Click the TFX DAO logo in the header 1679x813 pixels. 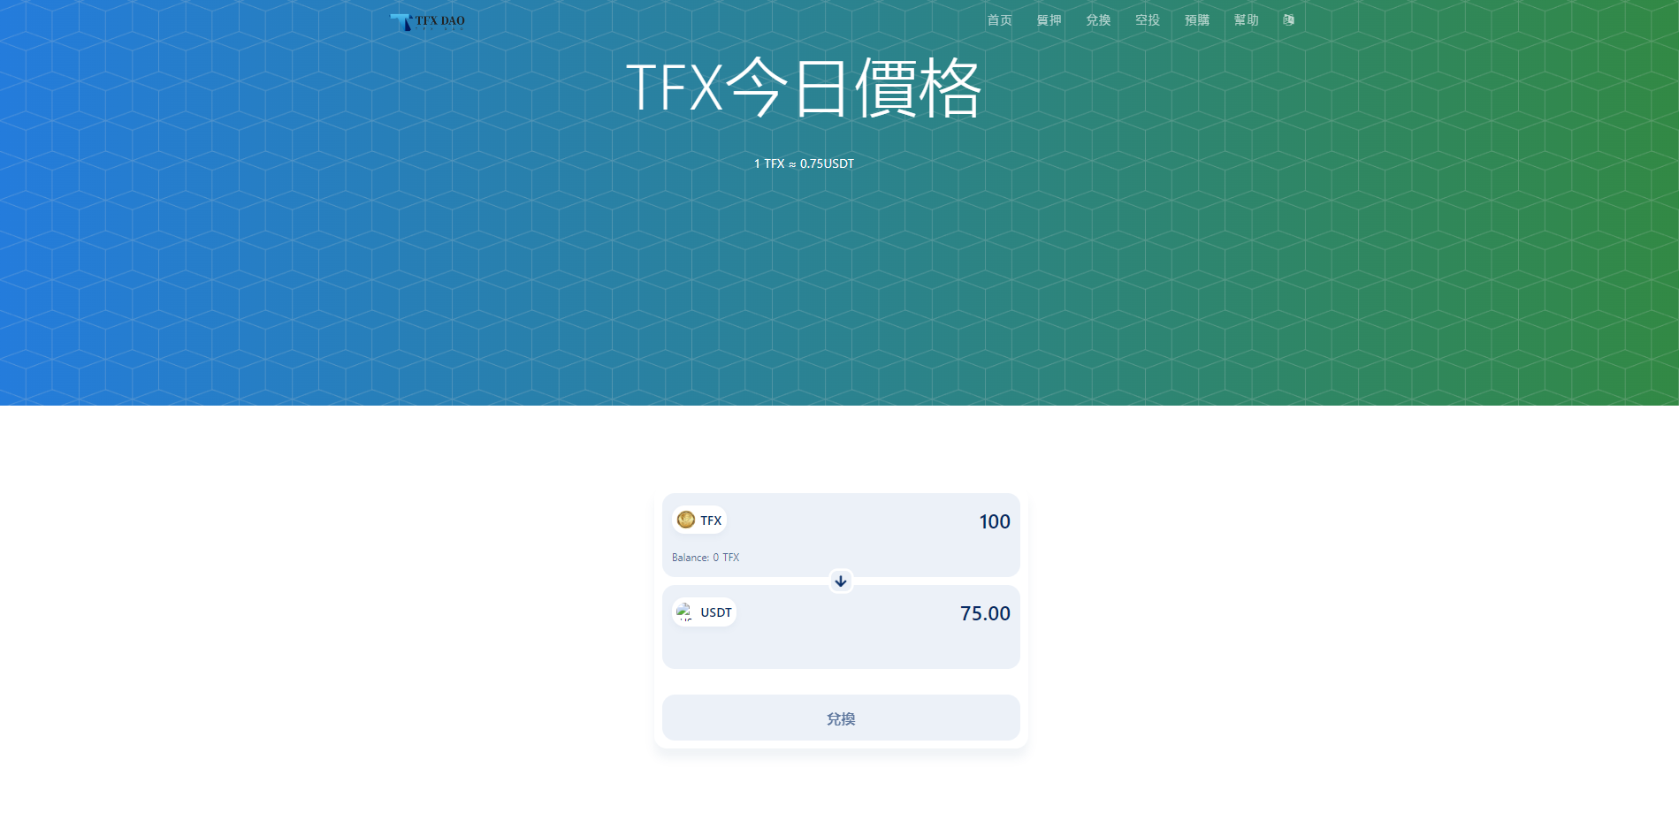coord(428,20)
